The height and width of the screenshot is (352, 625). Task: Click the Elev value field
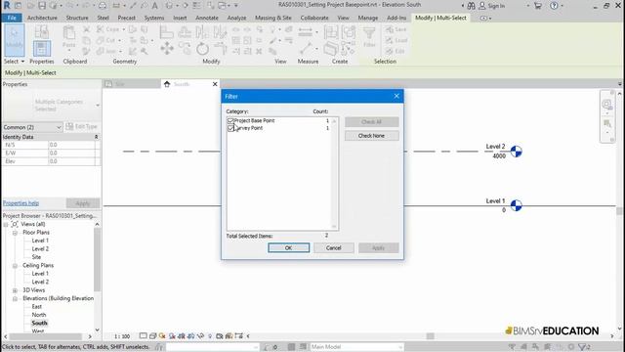71,161
